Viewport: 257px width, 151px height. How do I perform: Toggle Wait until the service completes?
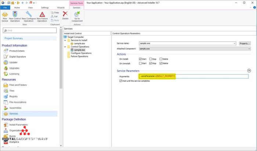coord(121,81)
